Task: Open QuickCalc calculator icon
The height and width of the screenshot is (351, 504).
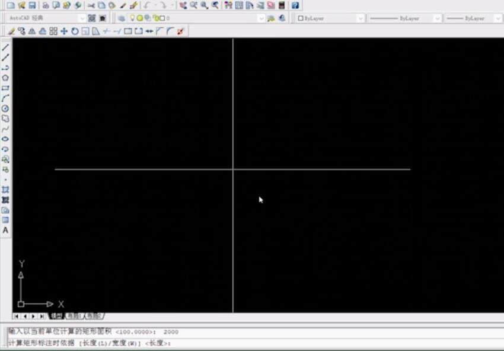Action: click(282, 5)
